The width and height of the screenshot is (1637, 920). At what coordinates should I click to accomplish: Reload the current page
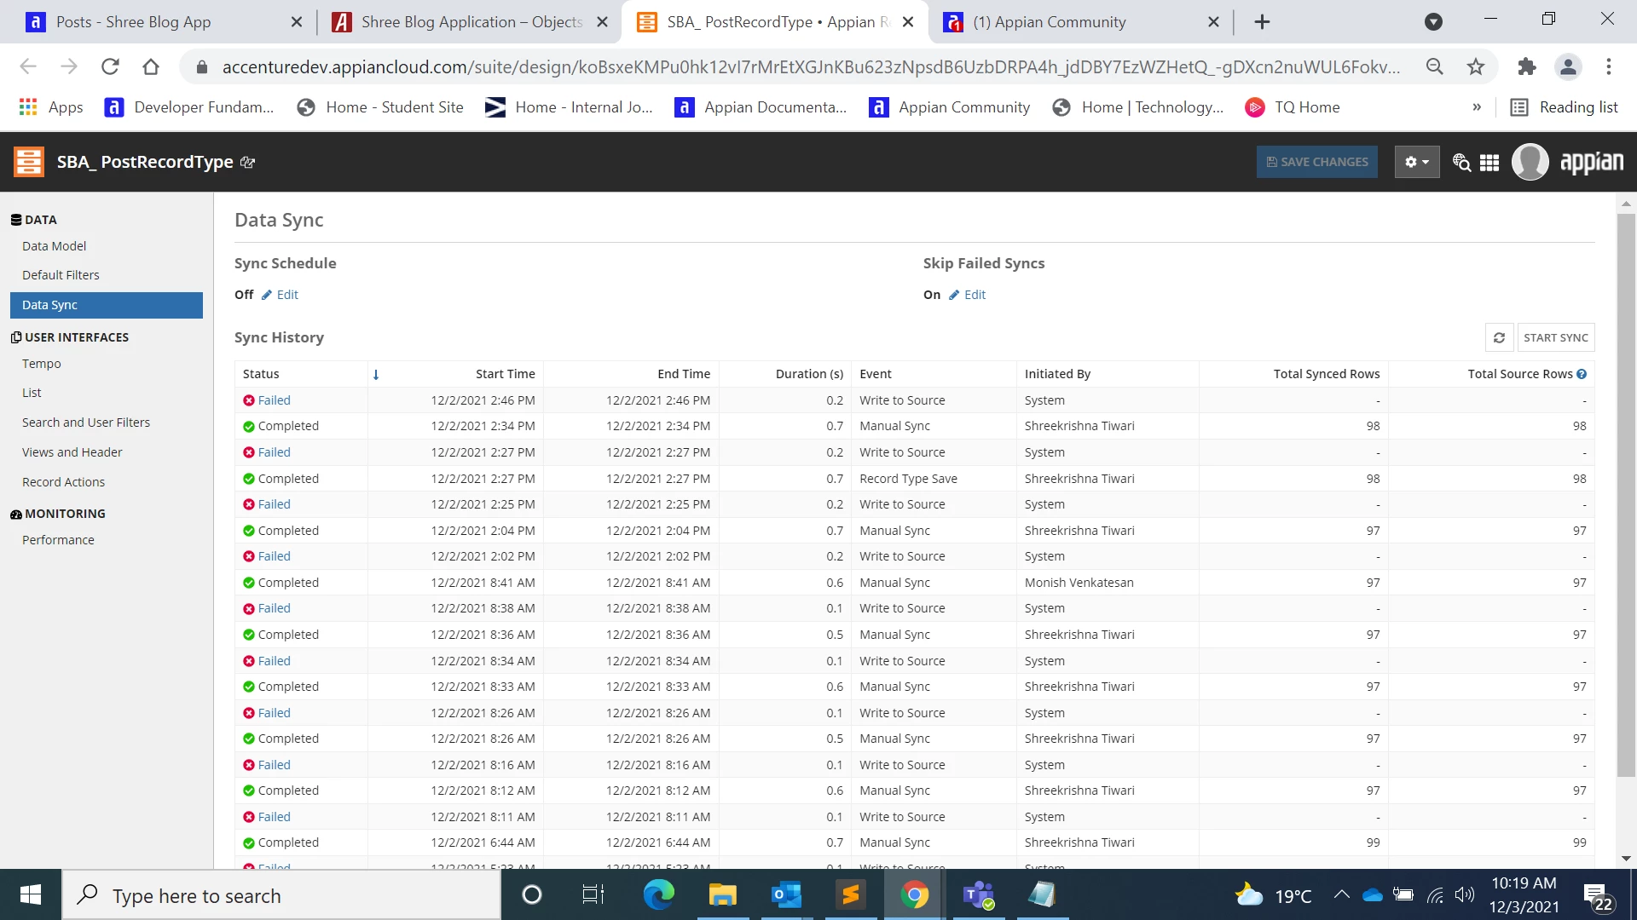(x=110, y=66)
